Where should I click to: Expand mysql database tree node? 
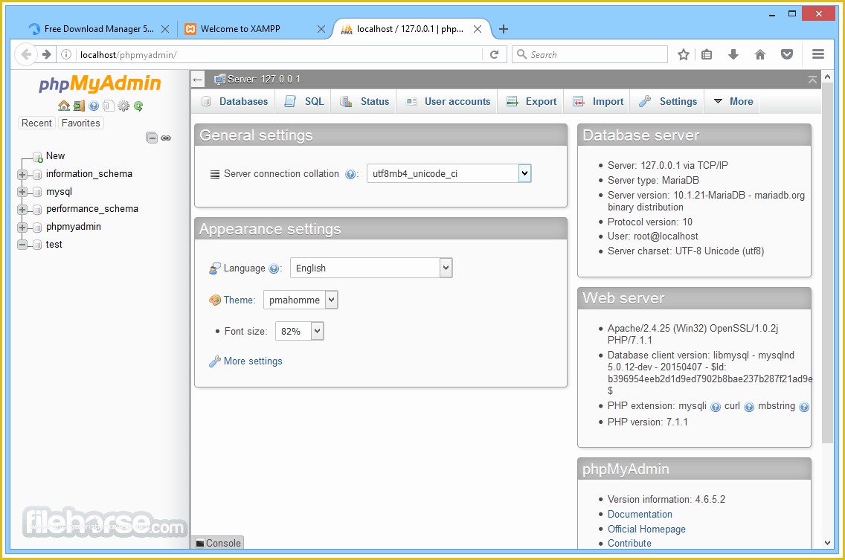(22, 192)
